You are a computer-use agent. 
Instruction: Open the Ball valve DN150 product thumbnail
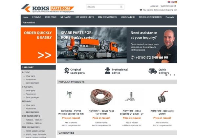coord(162,97)
